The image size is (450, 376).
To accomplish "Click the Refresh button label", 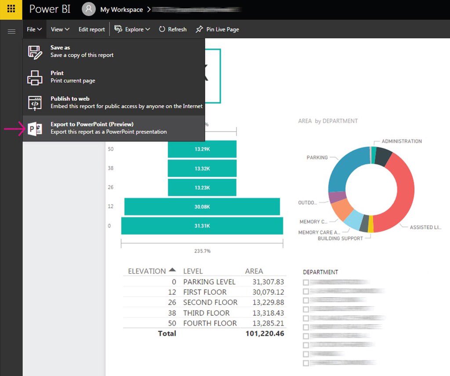I will click(177, 29).
